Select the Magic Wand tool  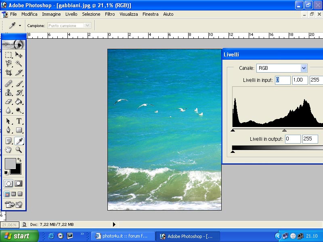click(x=19, y=64)
